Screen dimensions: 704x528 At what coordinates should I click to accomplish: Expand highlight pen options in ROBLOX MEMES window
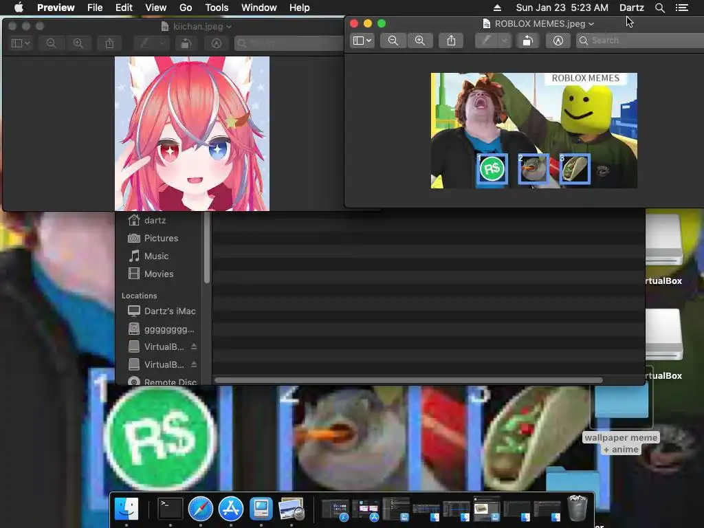[504, 41]
